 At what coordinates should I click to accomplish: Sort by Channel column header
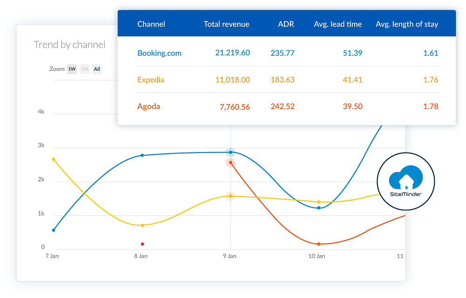tap(151, 24)
